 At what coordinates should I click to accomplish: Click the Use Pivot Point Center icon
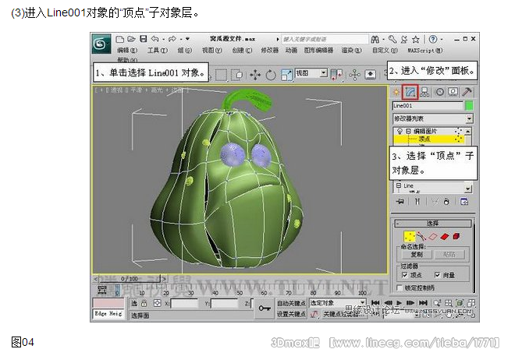pos(336,75)
